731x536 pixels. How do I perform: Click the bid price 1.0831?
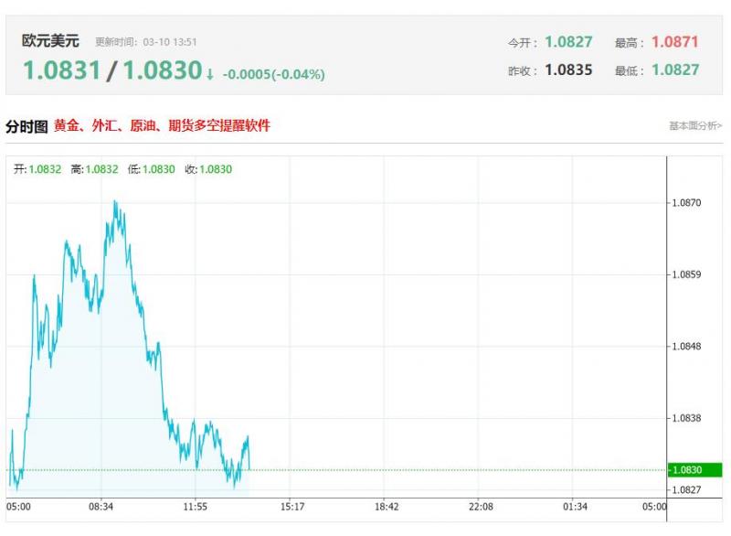tap(62, 70)
